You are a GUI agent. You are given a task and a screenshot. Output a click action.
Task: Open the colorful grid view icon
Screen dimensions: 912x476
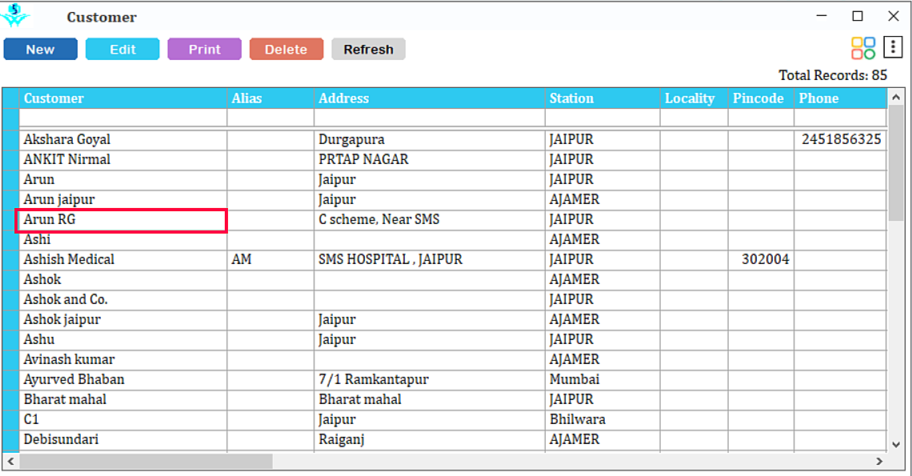pyautogui.click(x=863, y=48)
